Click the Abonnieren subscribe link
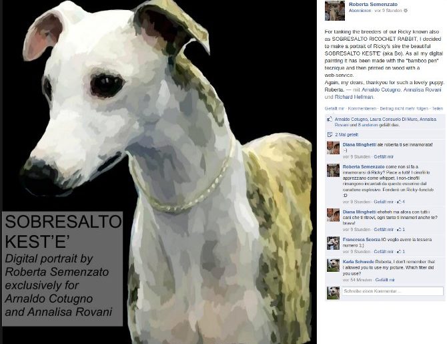Image resolution: width=447 pixels, height=344 pixels. (360, 11)
